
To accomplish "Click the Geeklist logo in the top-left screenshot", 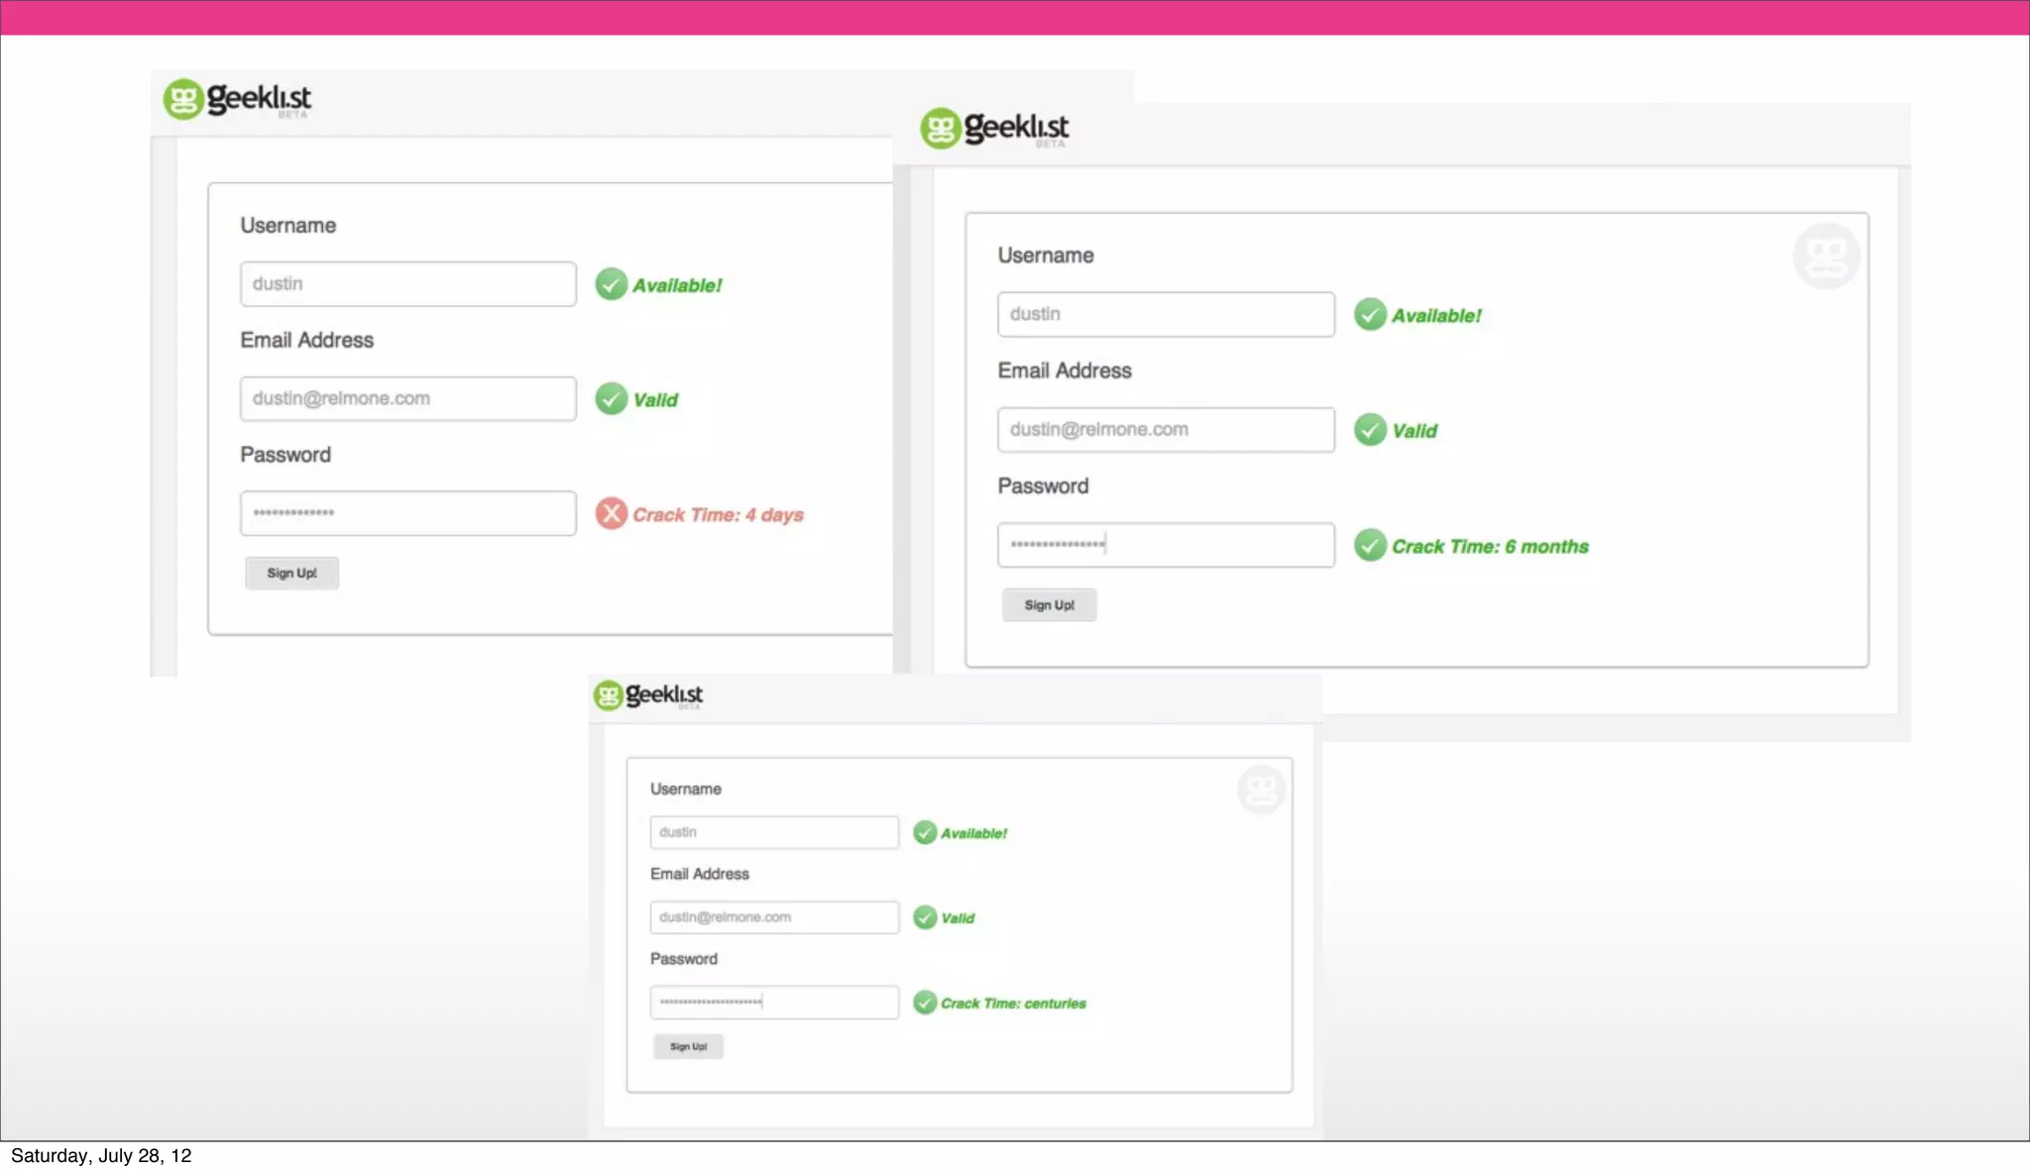I will [x=237, y=99].
